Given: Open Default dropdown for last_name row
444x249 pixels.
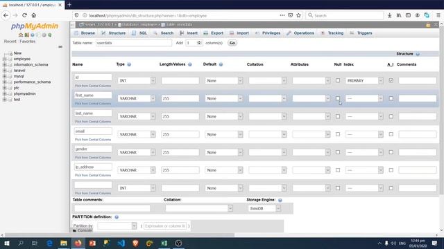Looking at the screenshot, I should click(224, 116).
